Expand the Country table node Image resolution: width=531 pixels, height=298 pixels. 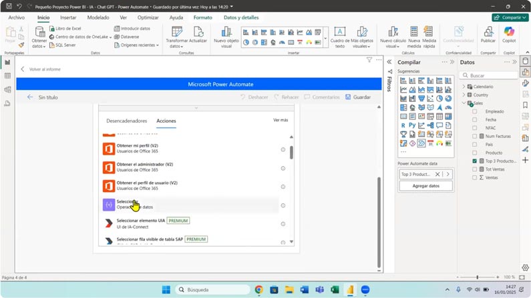point(464,95)
